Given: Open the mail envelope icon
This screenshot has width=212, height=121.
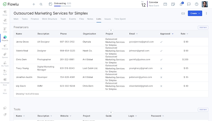Looking at the screenshot, I should pos(165,4).
